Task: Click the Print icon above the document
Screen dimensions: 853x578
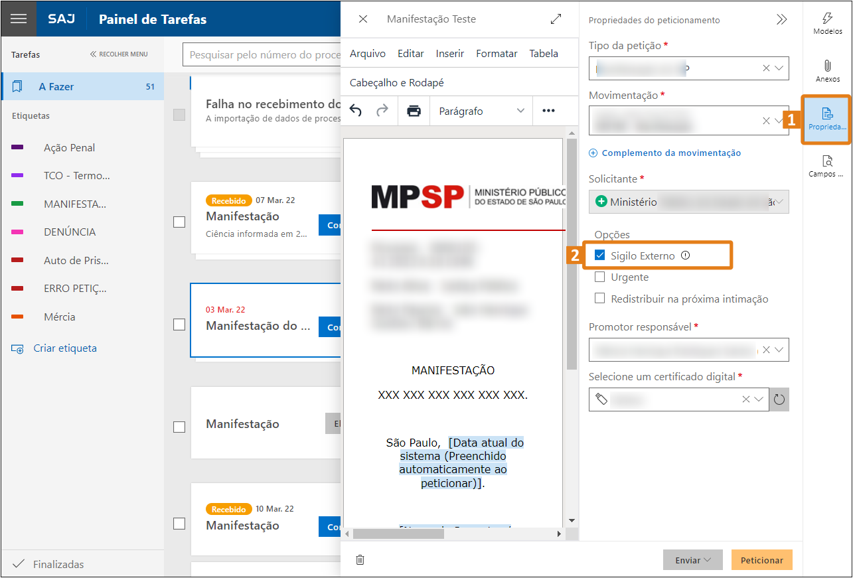Action: [414, 111]
